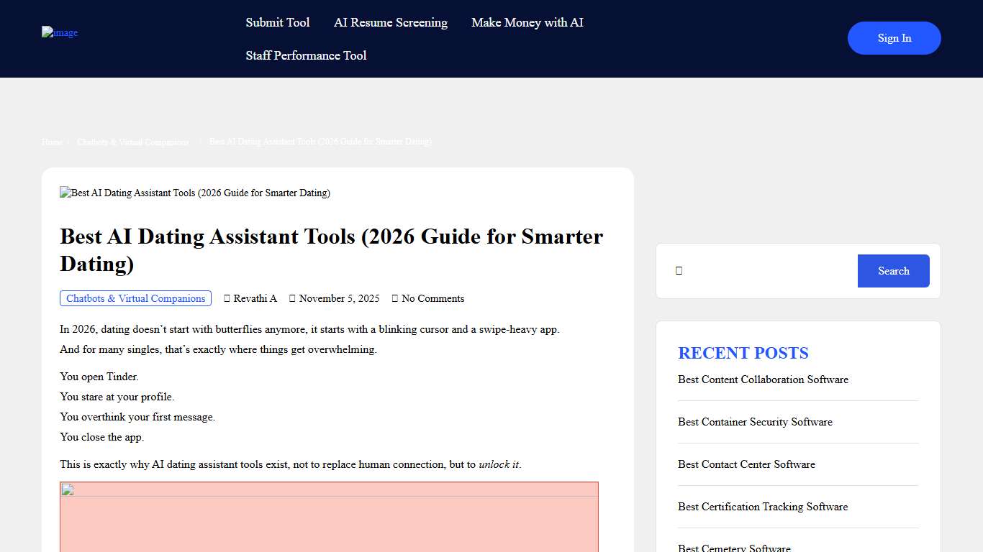Click the broken featured image placeholder icon
This screenshot has width=983, height=552.
tap(64, 192)
